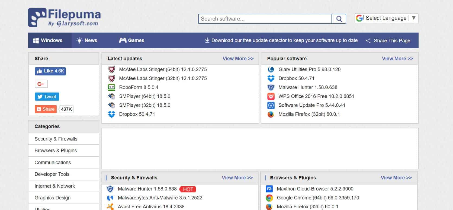
Task: Click the Google Chrome icon
Action: point(269,198)
